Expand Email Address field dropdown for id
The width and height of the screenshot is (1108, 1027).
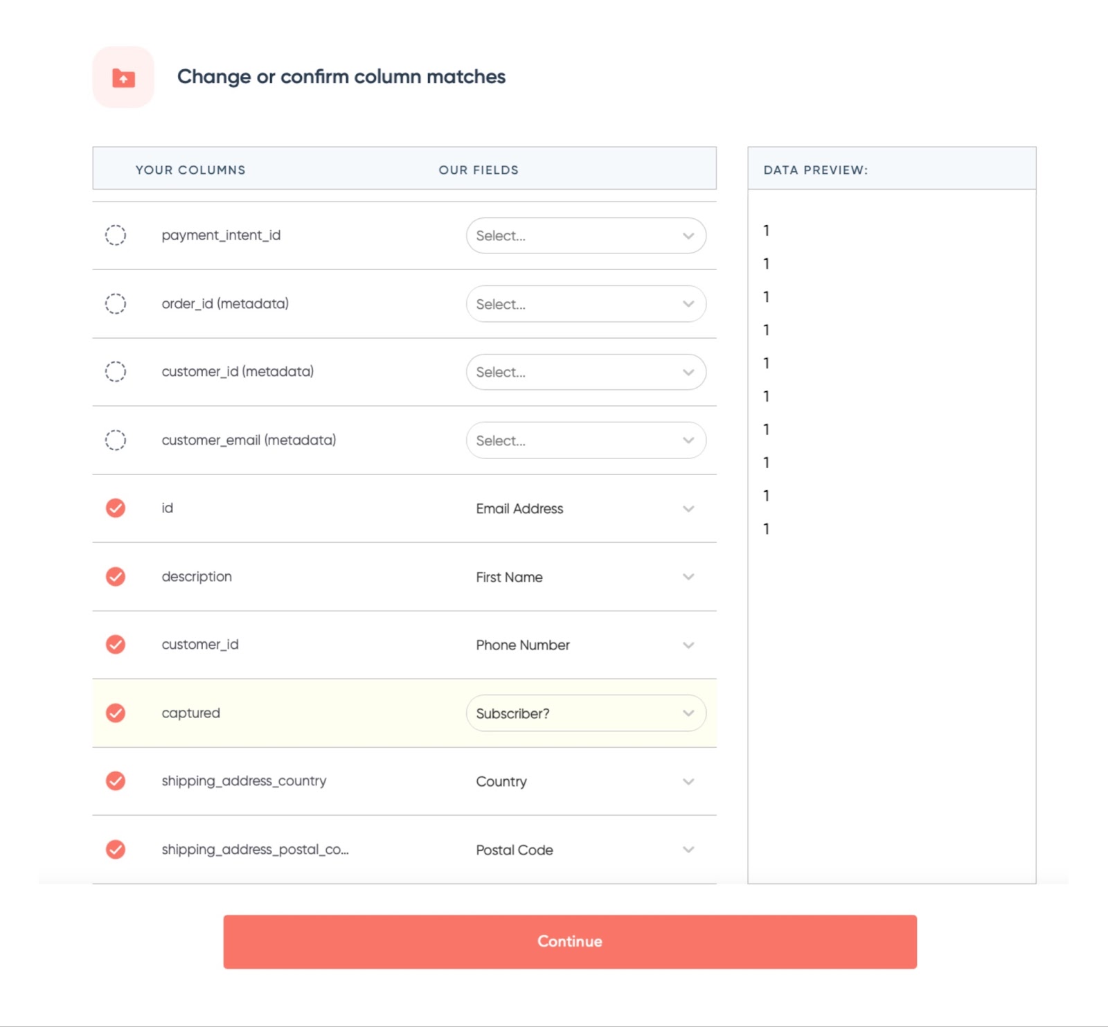(586, 509)
